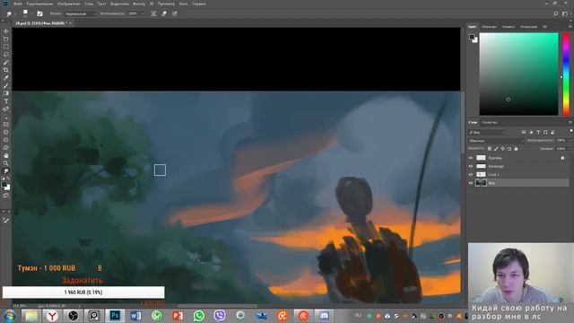Click the Фон layer thumbnail
The width and height of the screenshot is (574, 323).
point(481,183)
